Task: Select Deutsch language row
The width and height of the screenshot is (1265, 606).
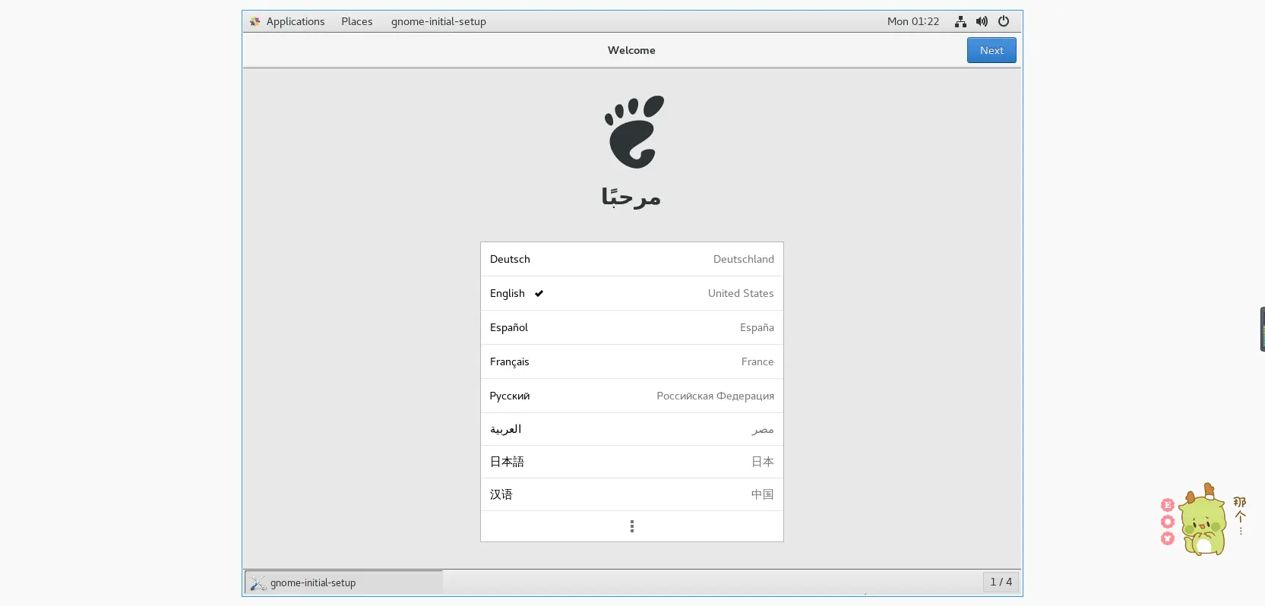Action: (632, 259)
